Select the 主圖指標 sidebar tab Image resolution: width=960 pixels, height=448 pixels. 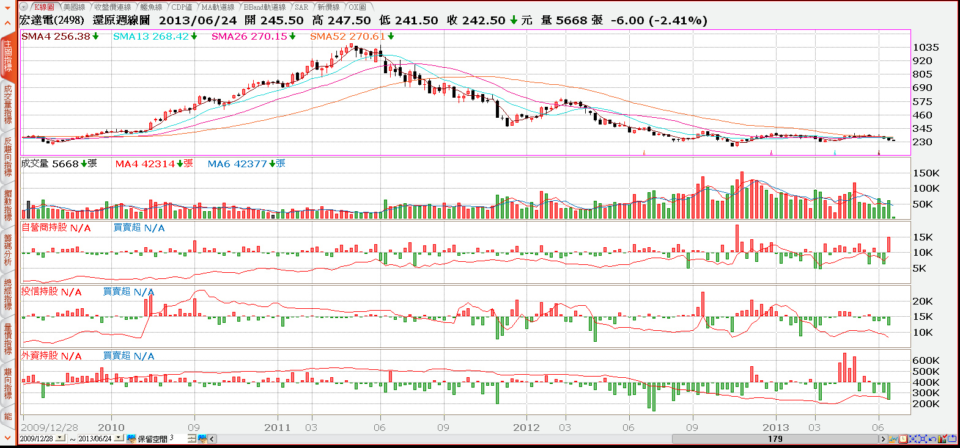(7, 56)
